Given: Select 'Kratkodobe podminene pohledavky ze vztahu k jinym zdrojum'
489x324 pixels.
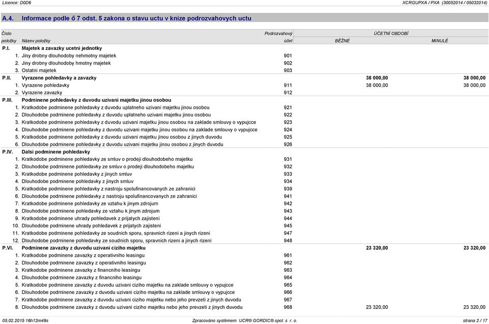Looking at the screenshot, I should 90,204.
